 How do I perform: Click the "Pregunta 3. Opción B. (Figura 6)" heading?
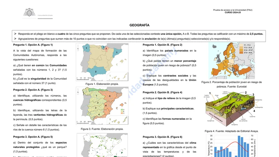[x=163, y=137]
